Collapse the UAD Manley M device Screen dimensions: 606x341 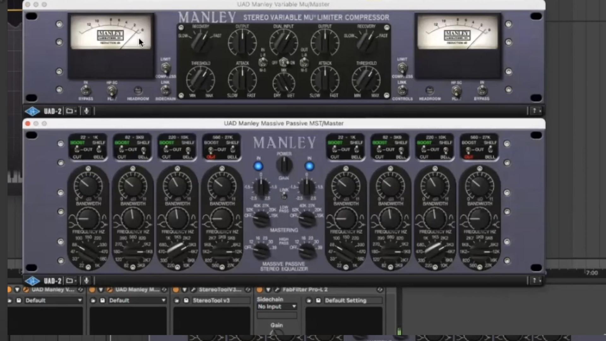click(x=101, y=290)
